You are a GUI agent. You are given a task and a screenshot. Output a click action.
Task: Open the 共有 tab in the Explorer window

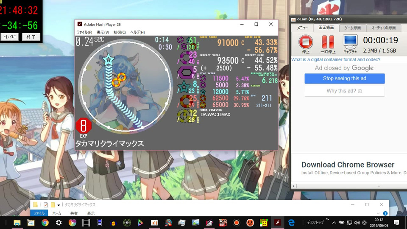click(x=74, y=213)
